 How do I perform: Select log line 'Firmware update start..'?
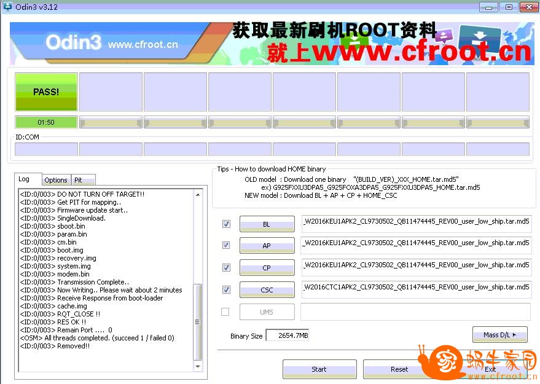point(74,210)
